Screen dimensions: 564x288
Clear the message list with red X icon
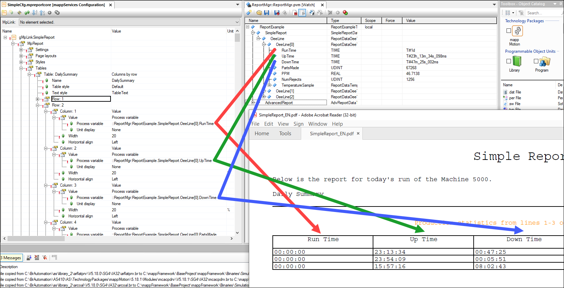[37, 258]
